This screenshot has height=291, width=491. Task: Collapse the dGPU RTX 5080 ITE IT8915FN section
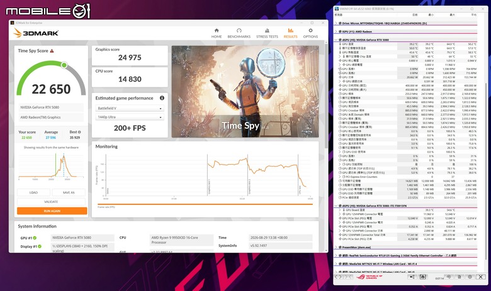pyautogui.click(x=336, y=206)
